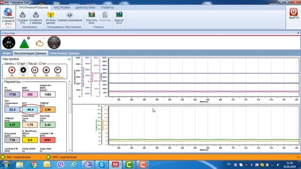Click the BRC changeover switch status icon
The height and width of the screenshot is (169, 301).
[9, 43]
